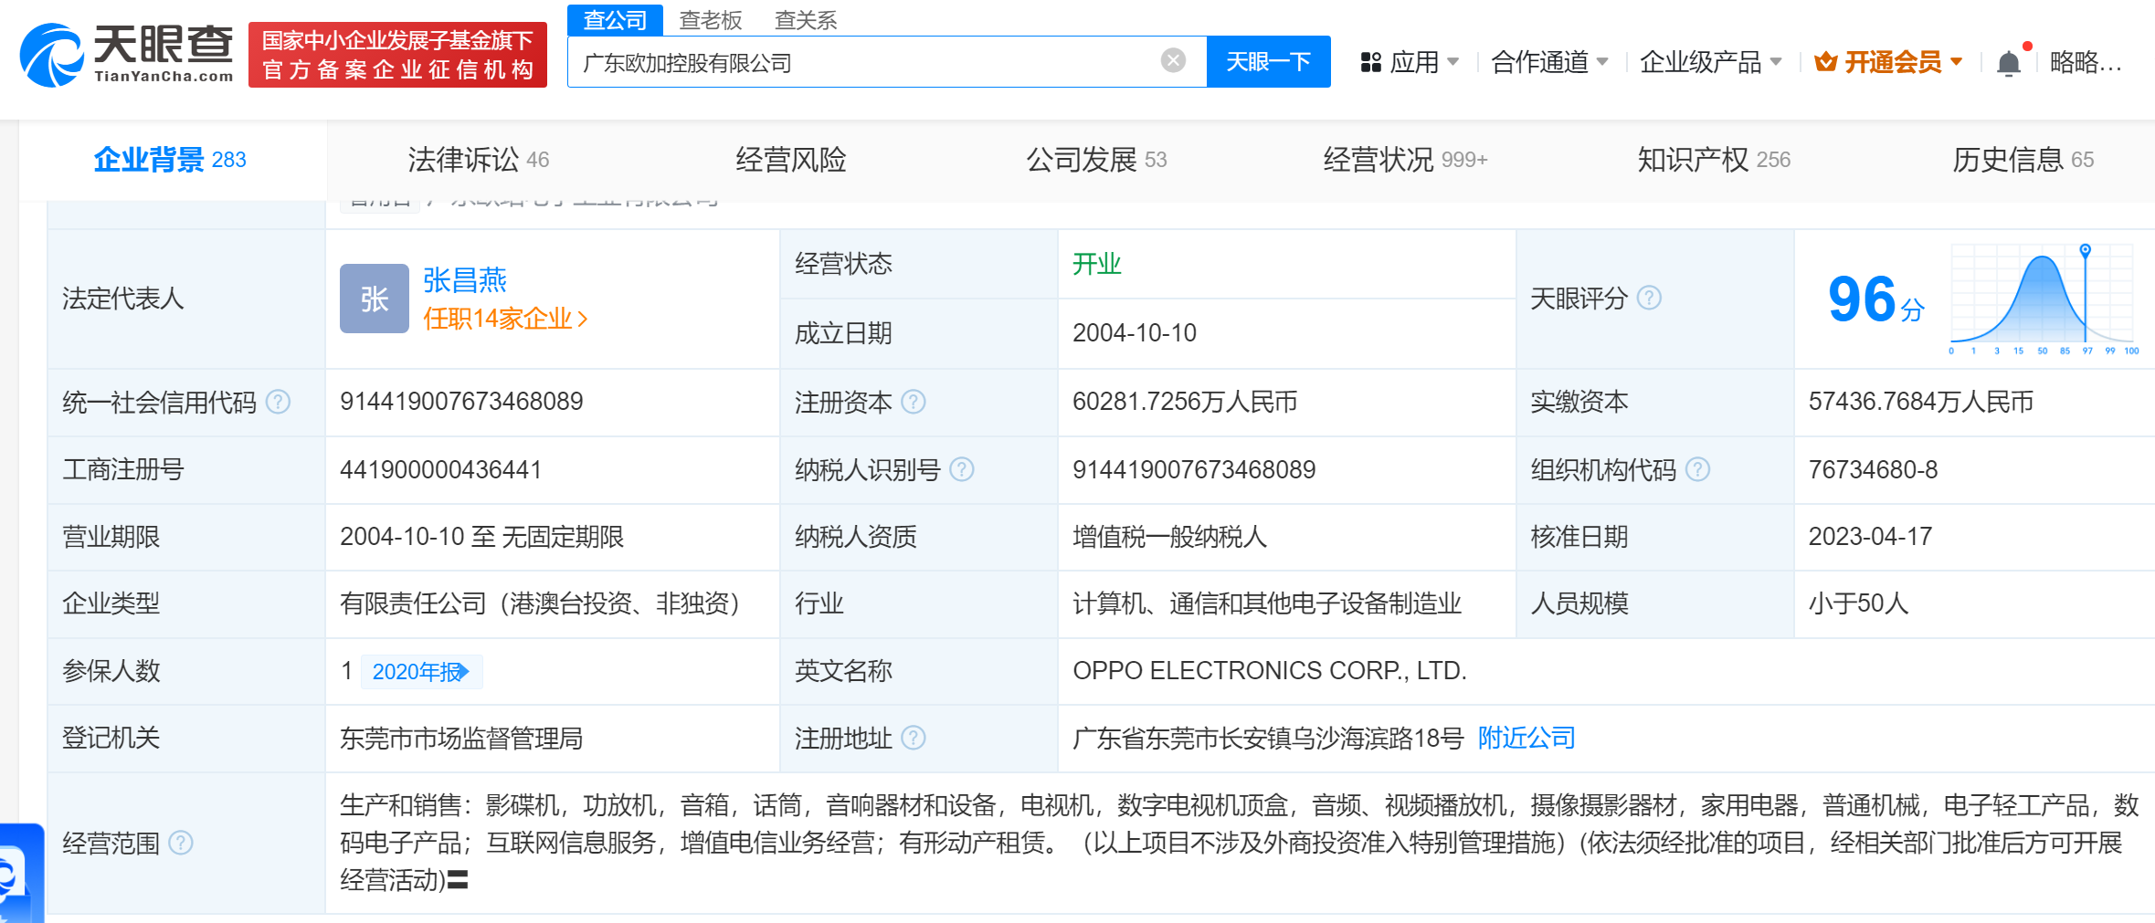Expand the 合作通道 dropdown

point(1548,62)
